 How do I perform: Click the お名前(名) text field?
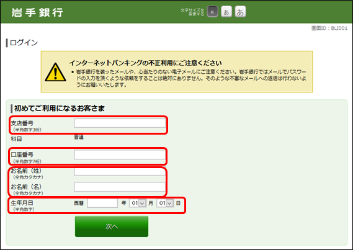(x=120, y=187)
